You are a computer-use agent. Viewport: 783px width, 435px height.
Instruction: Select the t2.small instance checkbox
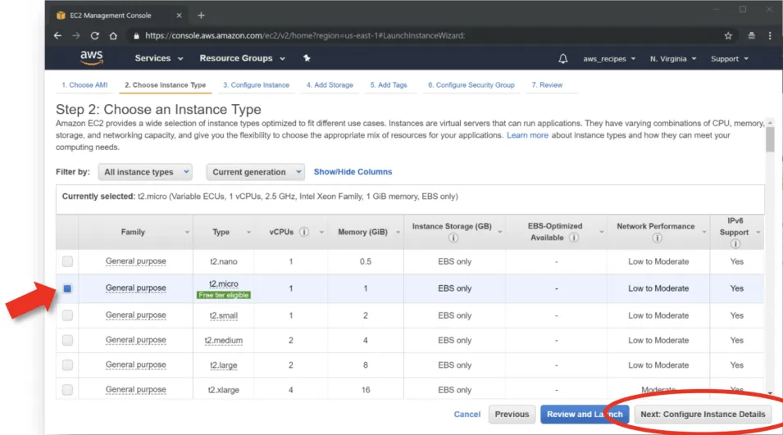pos(67,315)
